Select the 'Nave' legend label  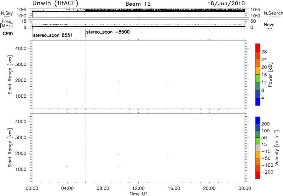tap(269, 24)
